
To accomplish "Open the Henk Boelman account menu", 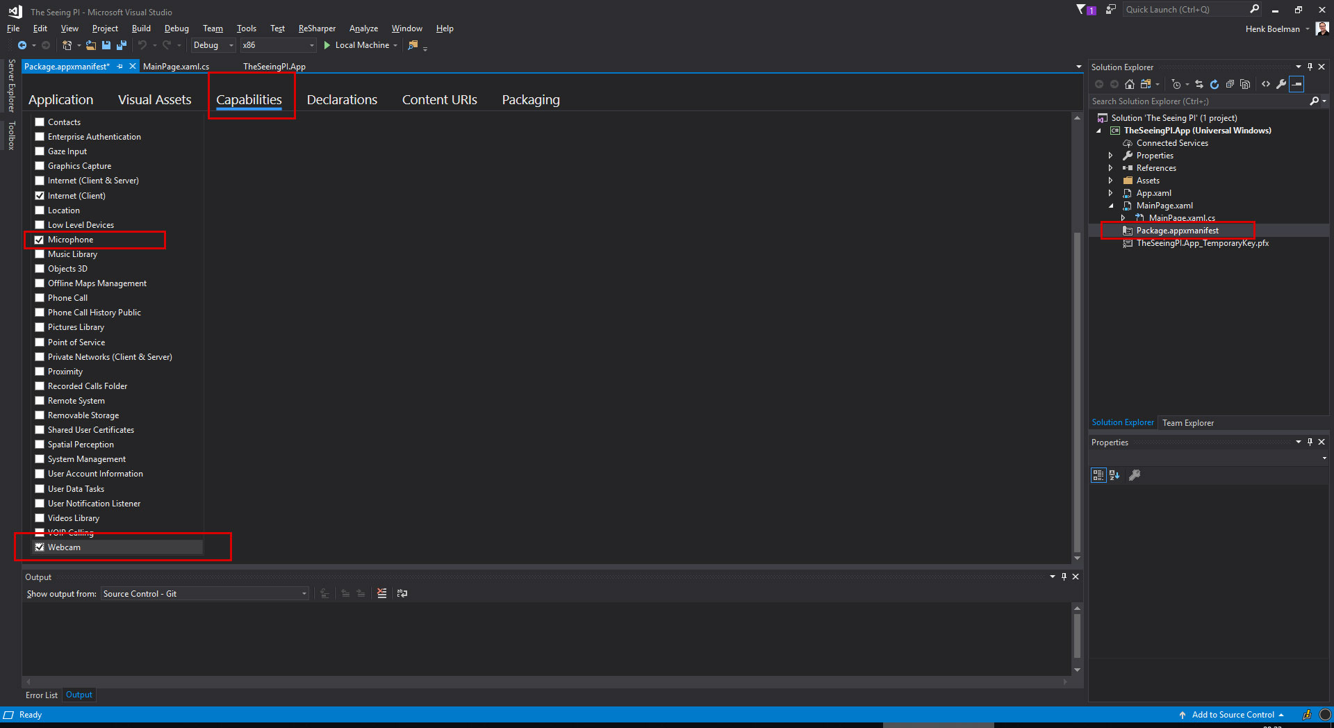I will [1277, 29].
